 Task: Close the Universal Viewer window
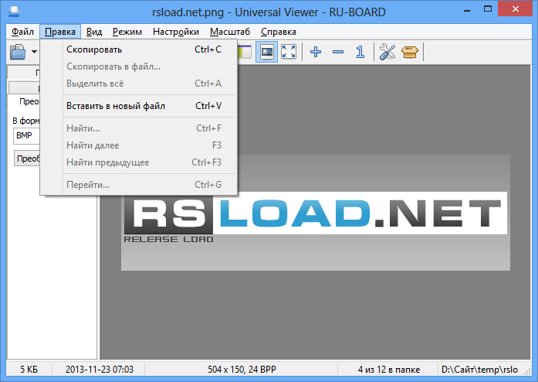[516, 9]
